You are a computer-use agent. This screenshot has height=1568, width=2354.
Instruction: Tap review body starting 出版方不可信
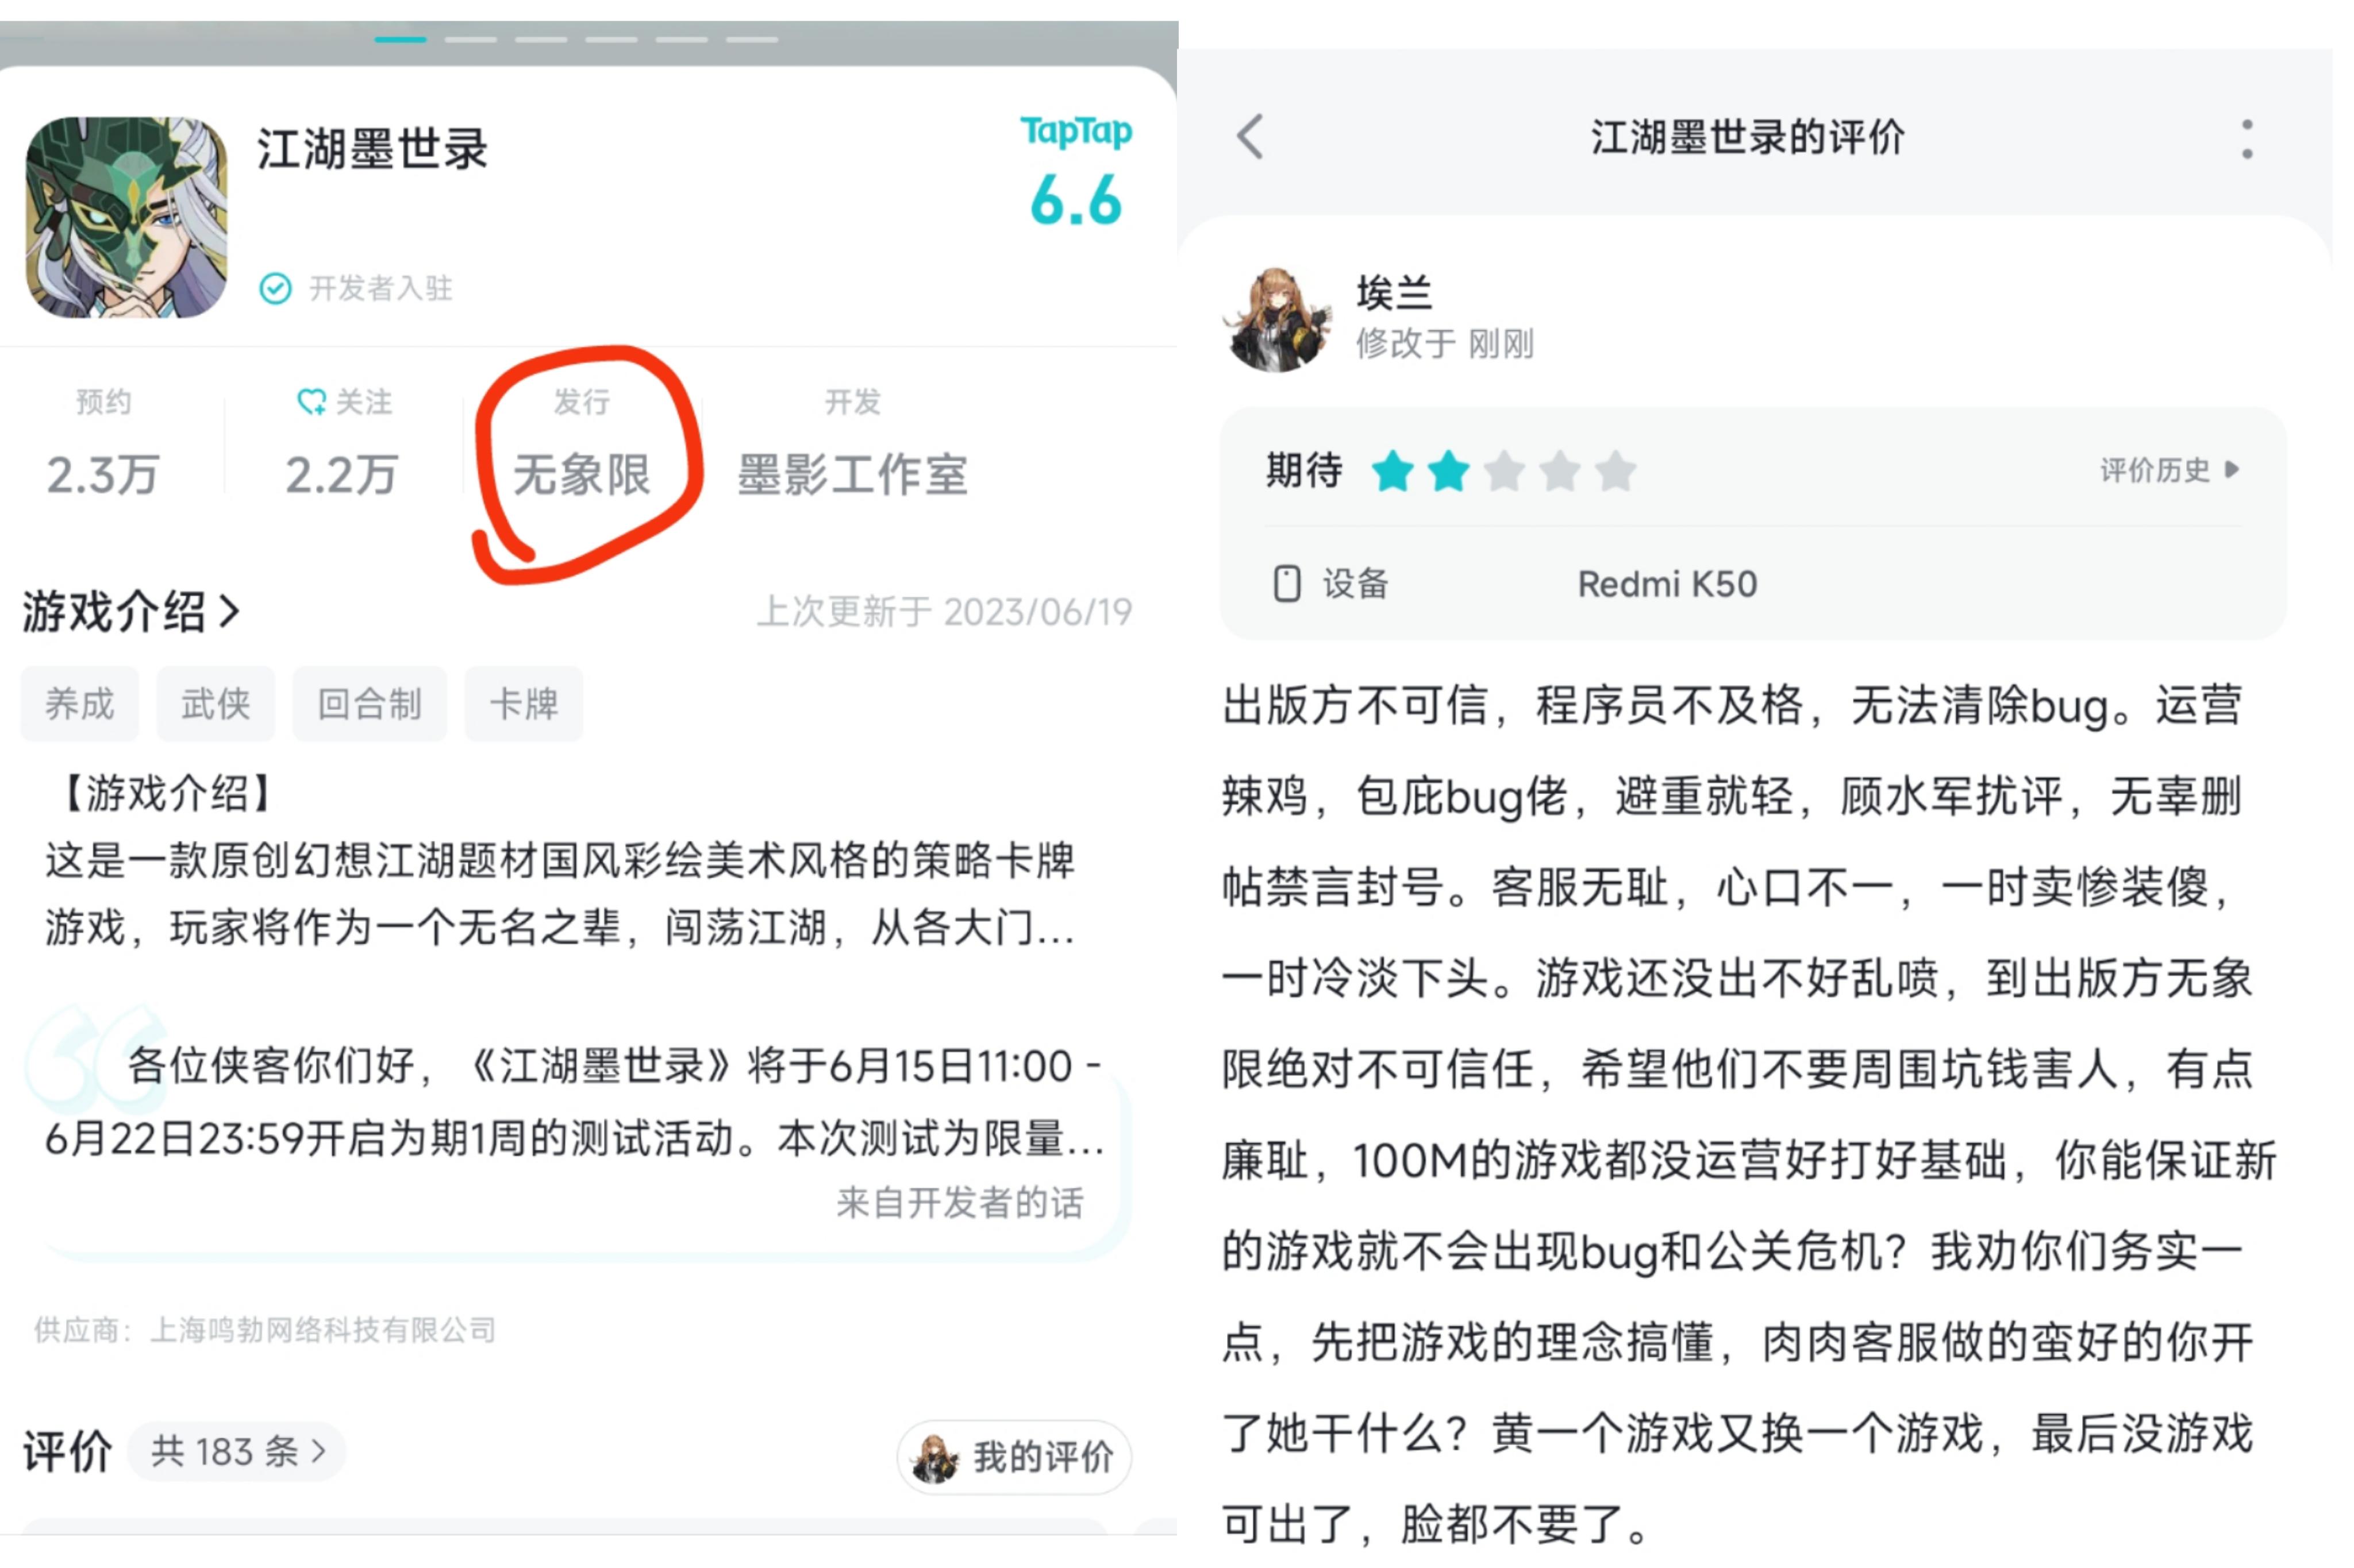coord(1748,1114)
